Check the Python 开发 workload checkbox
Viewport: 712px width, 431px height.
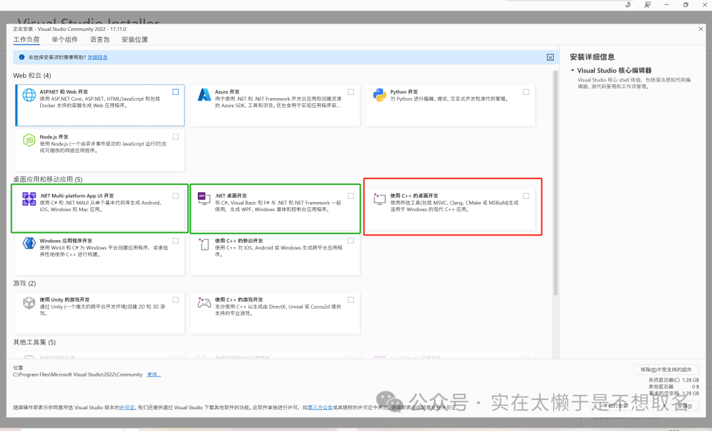[x=526, y=91]
